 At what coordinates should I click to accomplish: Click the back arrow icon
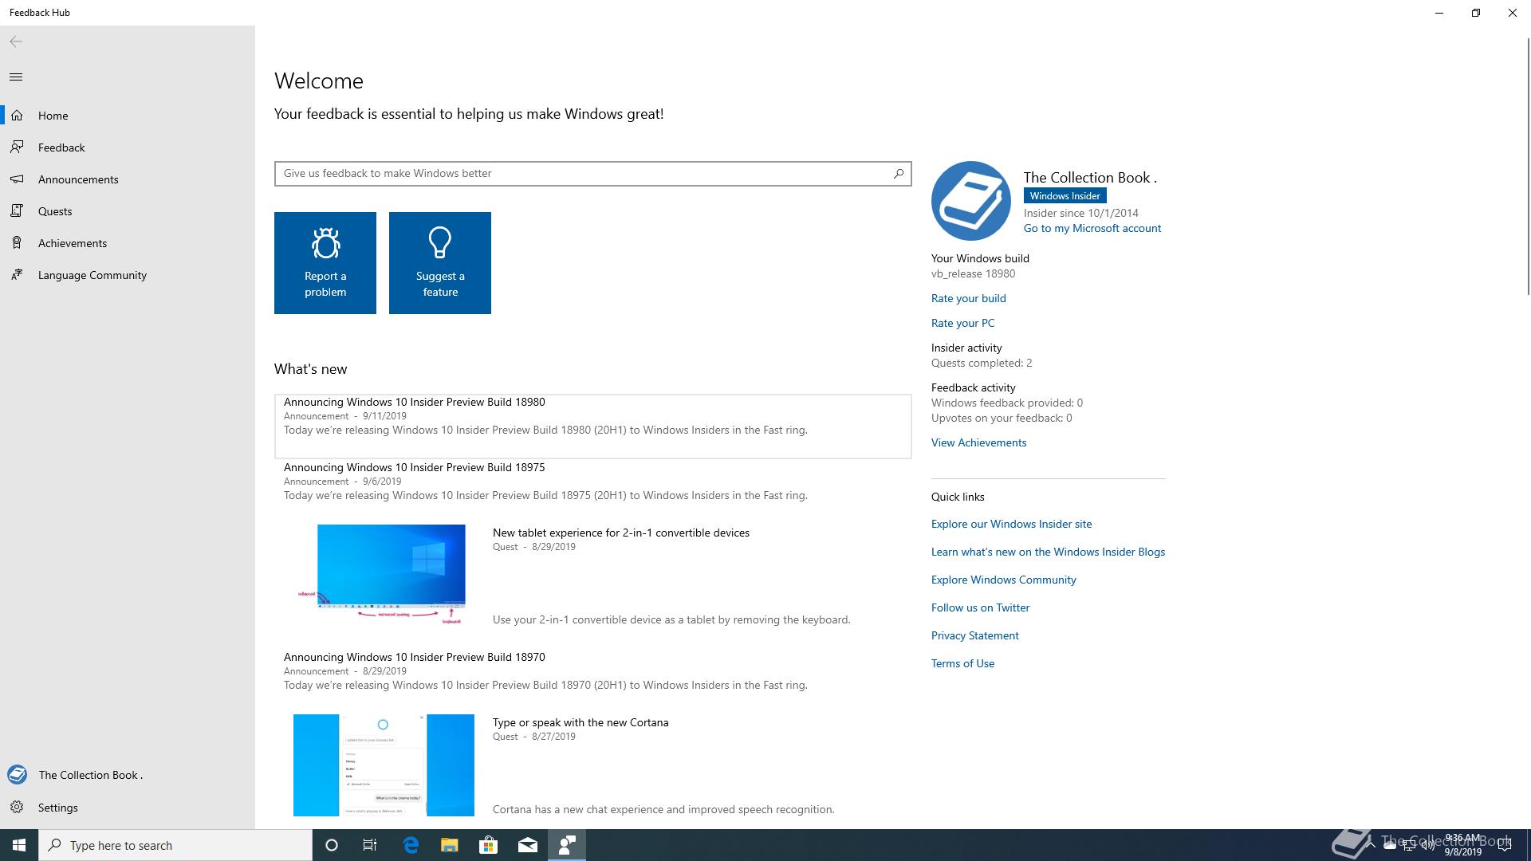click(x=16, y=41)
